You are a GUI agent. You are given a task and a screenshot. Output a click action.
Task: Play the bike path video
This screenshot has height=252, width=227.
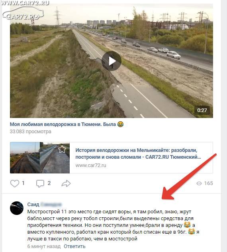[112, 61]
